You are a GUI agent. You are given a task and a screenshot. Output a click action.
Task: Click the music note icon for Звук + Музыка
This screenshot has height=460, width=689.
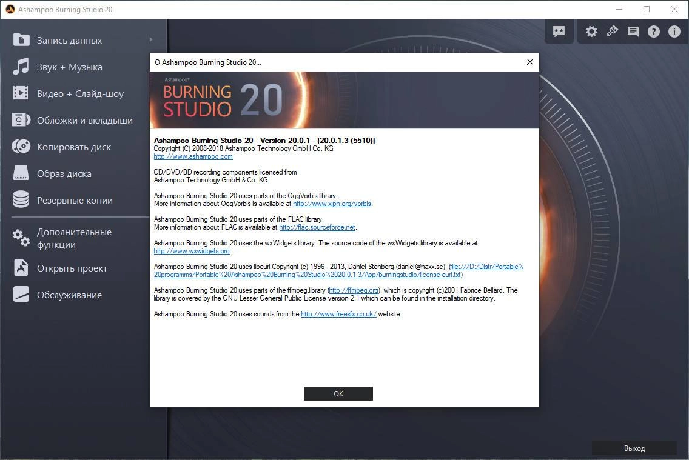click(x=21, y=66)
